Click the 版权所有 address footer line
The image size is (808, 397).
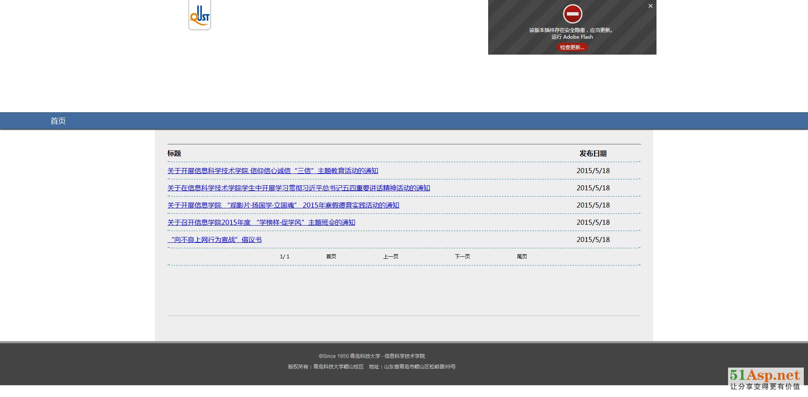coord(372,366)
